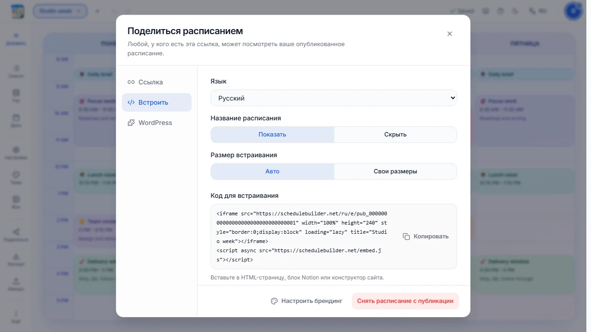This screenshot has height=332, width=591.
Task: Select the Studio week tab behind dialog
Action: [60, 11]
